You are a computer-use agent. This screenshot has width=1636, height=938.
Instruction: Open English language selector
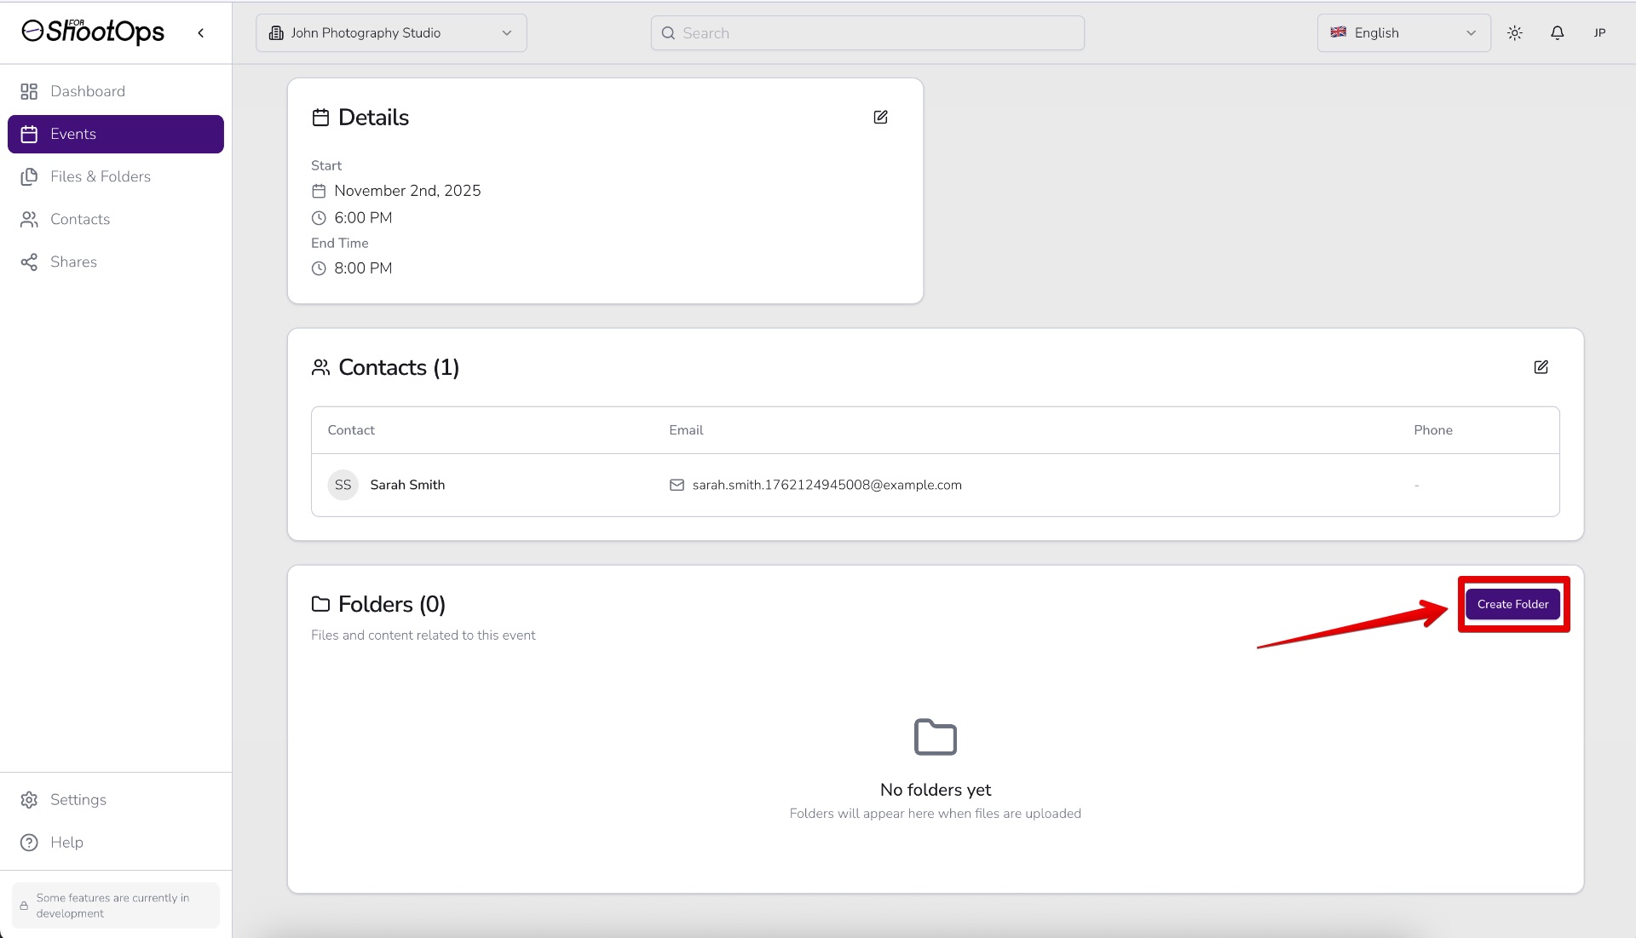click(1403, 33)
